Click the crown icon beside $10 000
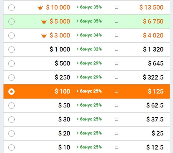Image resolution: width=173 pixels, height=153 pixels. pos(40,8)
